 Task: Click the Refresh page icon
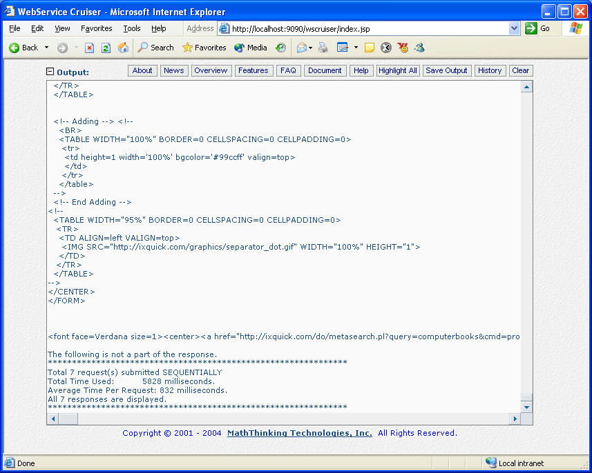click(106, 48)
